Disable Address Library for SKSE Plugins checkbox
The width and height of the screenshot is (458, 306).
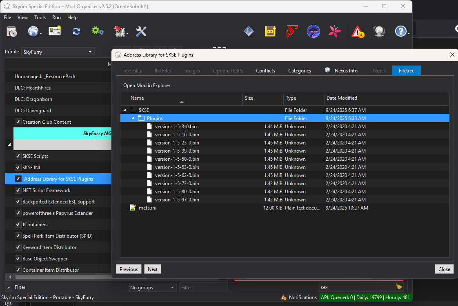(18, 179)
